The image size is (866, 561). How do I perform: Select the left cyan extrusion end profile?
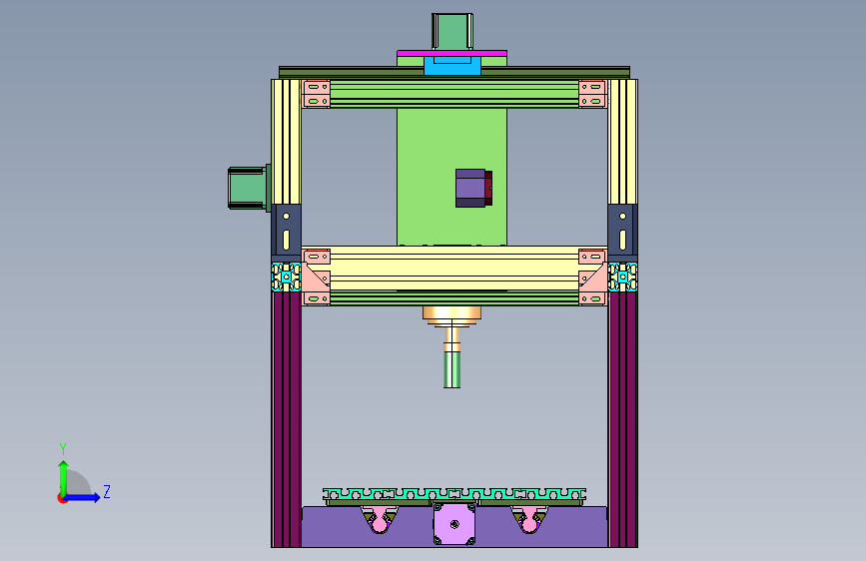[286, 278]
